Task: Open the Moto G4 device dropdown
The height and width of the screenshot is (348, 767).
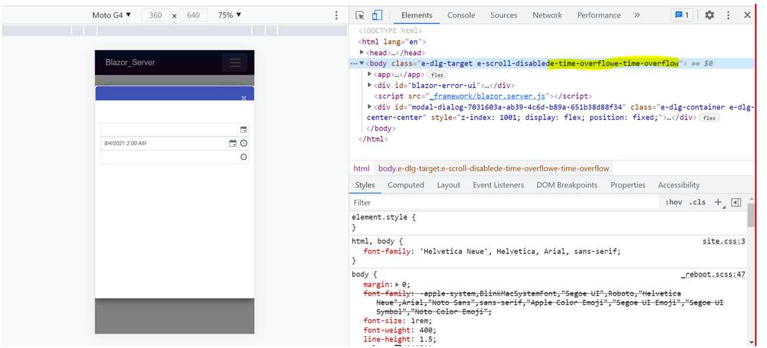Action: pos(112,15)
